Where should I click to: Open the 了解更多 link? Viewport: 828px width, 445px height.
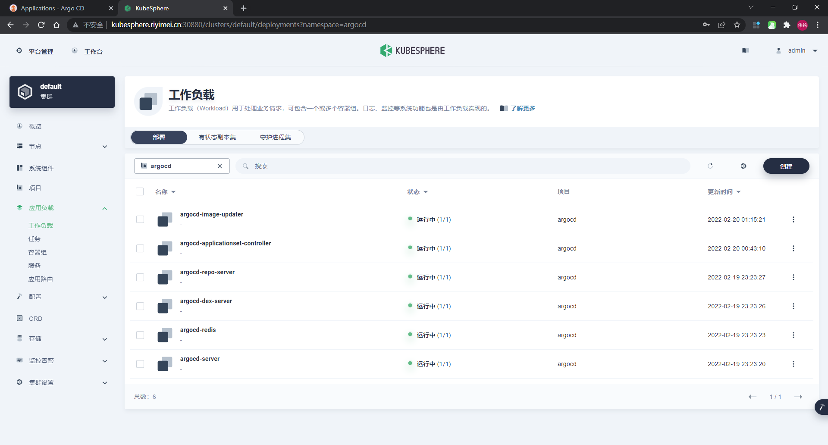pos(523,108)
